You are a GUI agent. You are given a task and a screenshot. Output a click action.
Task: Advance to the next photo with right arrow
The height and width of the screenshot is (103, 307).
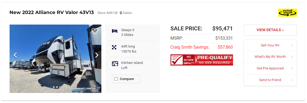point(97,55)
